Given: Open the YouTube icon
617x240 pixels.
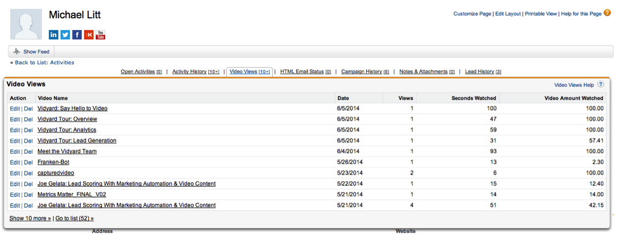Looking at the screenshot, I should [x=101, y=35].
